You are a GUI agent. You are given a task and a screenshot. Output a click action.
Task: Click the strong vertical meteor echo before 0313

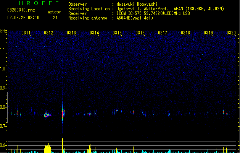[x=63, y=113]
